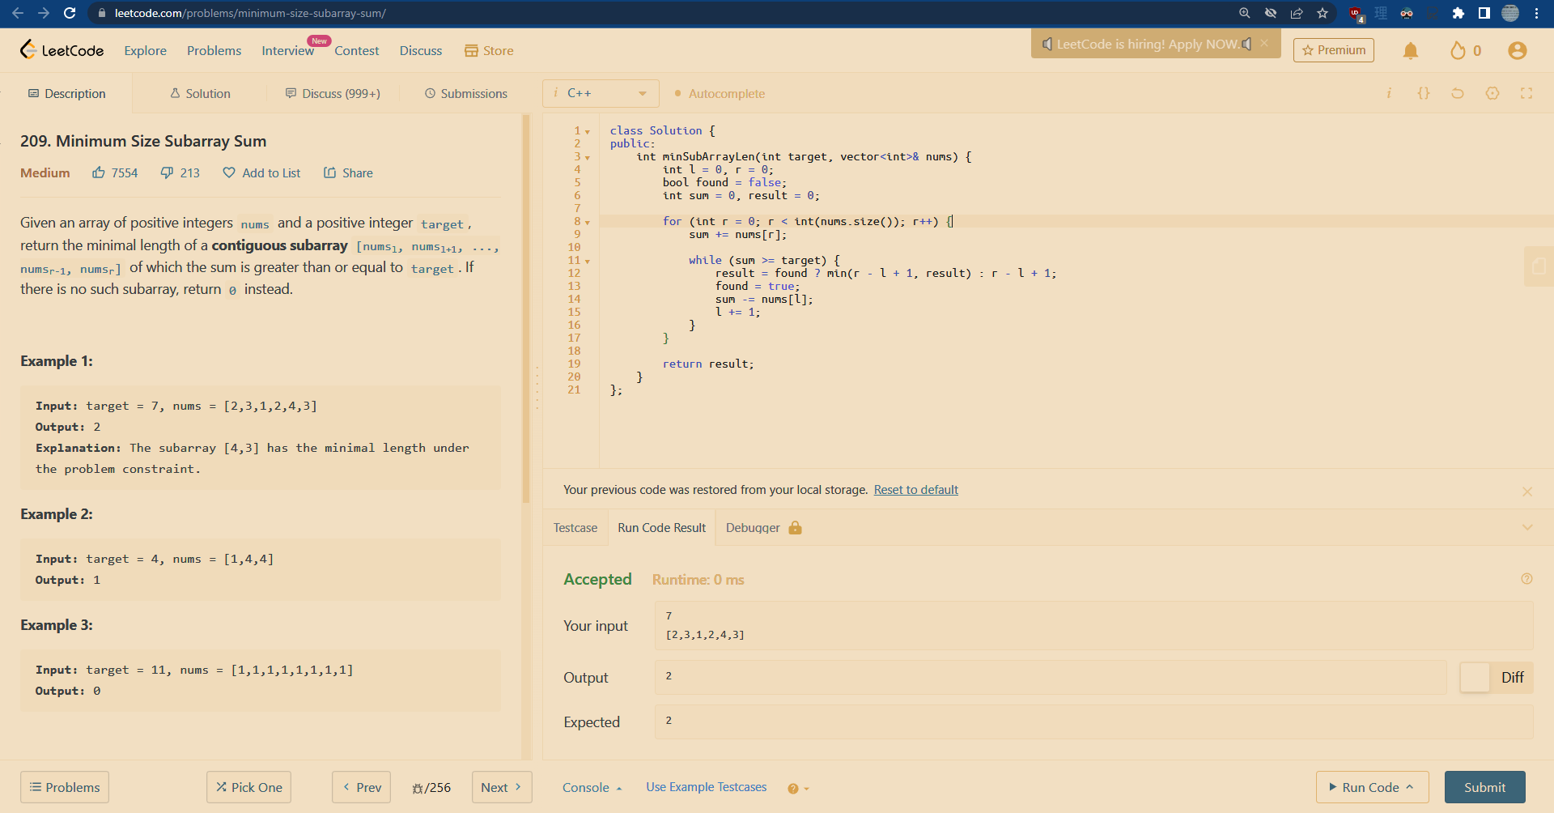Submit the solution

click(1484, 787)
